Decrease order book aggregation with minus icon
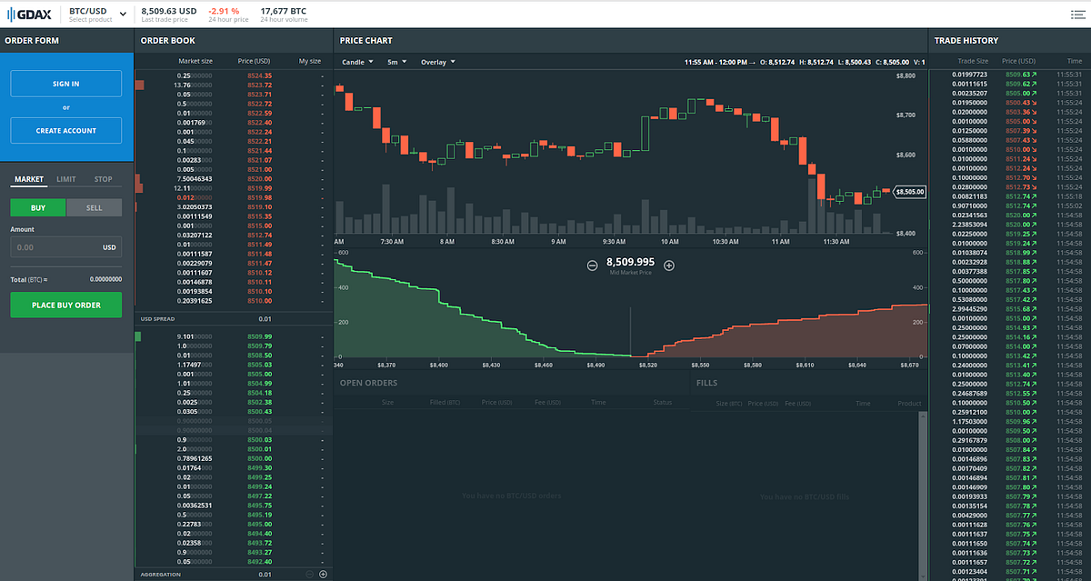This screenshot has width=1091, height=581. 310,575
